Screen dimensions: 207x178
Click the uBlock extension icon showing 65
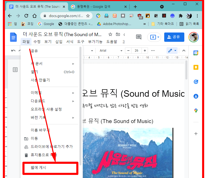[x=140, y=16]
